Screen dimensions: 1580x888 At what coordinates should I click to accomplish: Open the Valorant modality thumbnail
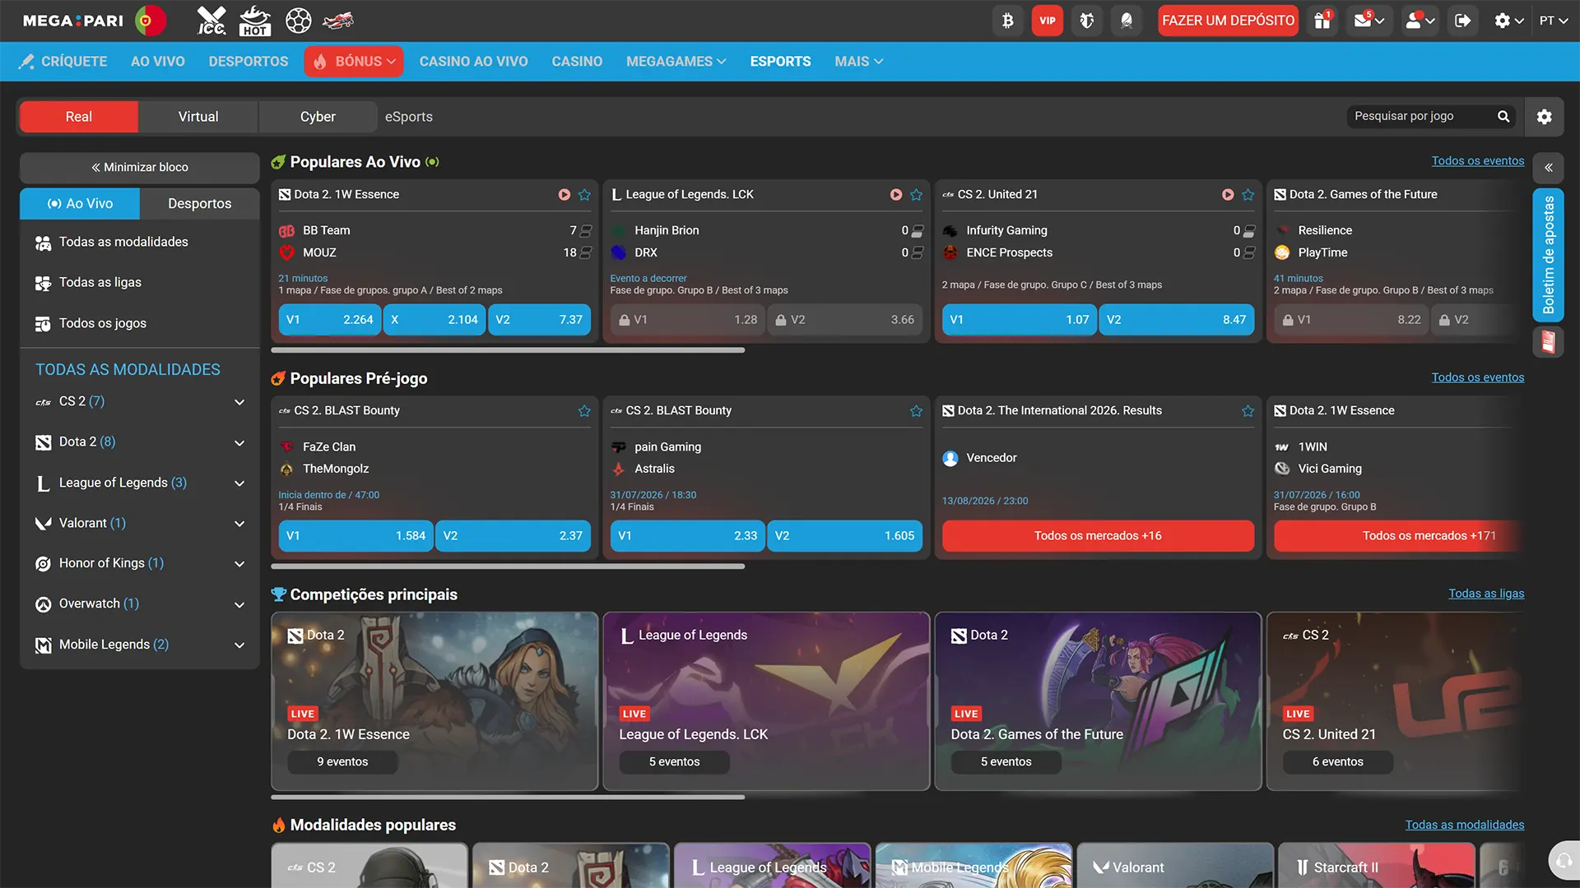point(1174,865)
